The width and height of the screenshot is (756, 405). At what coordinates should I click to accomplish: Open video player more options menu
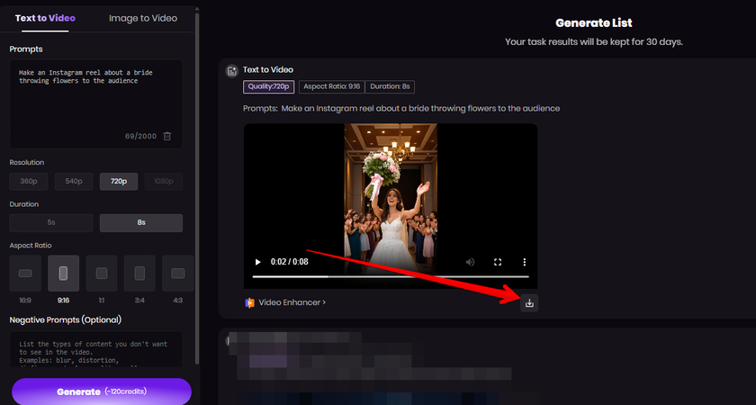(524, 262)
